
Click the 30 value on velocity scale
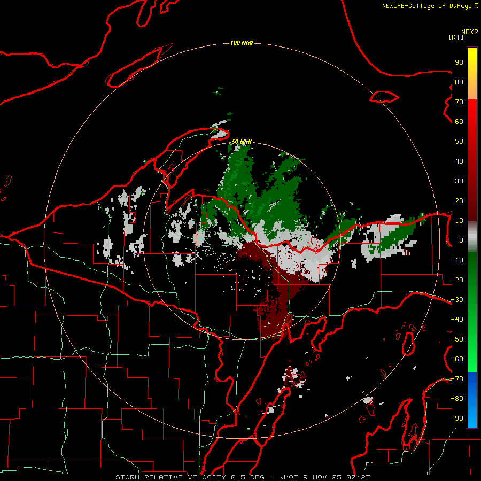click(459, 181)
